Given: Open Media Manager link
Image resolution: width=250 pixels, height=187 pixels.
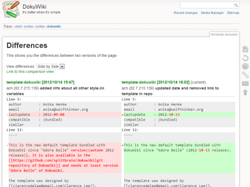Looking at the screenshot, I should click(212, 13).
